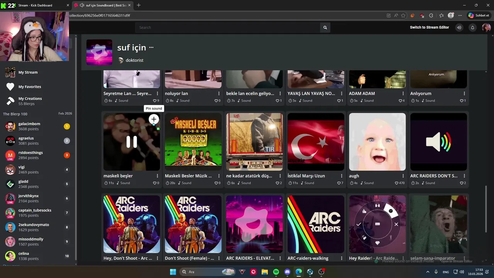Open Discord from taskbar
The image size is (494, 278).
287,272
